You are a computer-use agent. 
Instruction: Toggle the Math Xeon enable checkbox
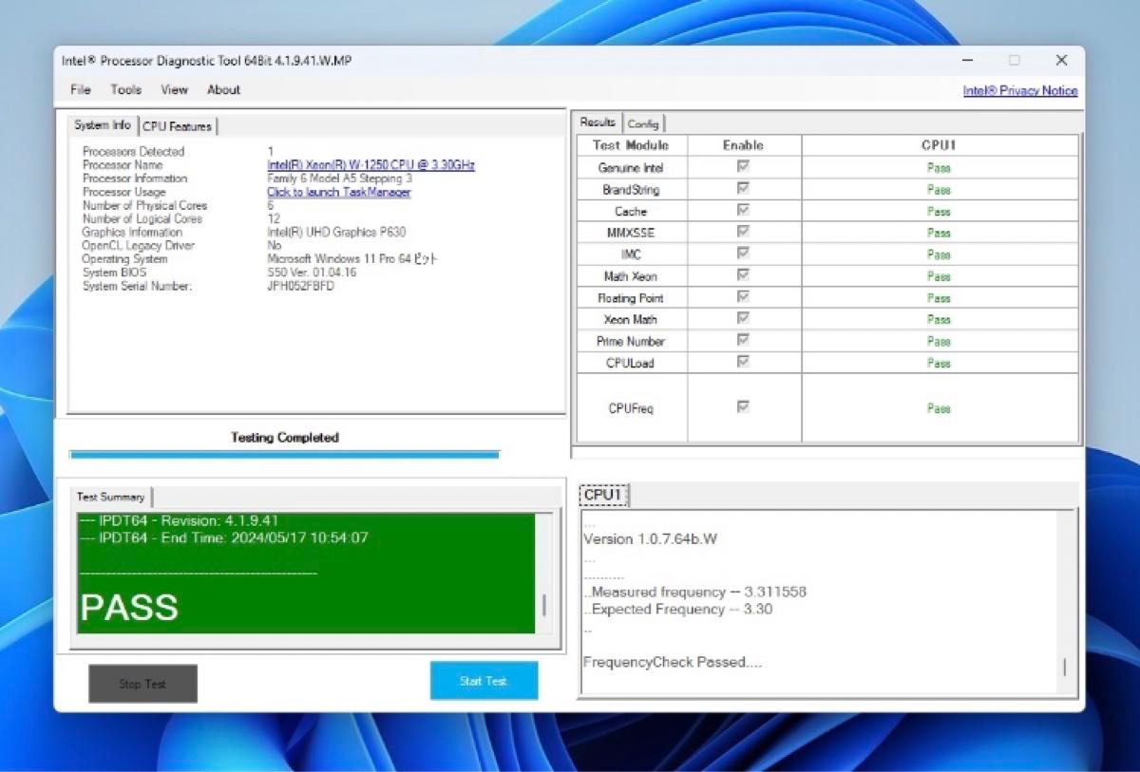coord(743,274)
